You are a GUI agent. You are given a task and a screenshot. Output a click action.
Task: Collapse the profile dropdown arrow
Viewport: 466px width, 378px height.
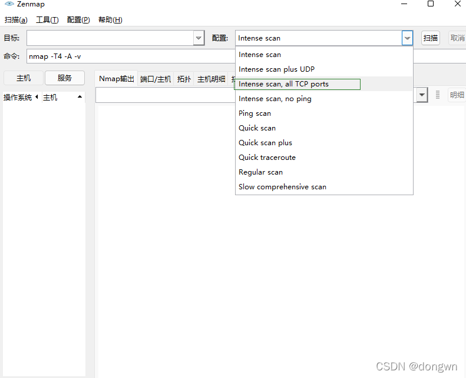(x=407, y=38)
